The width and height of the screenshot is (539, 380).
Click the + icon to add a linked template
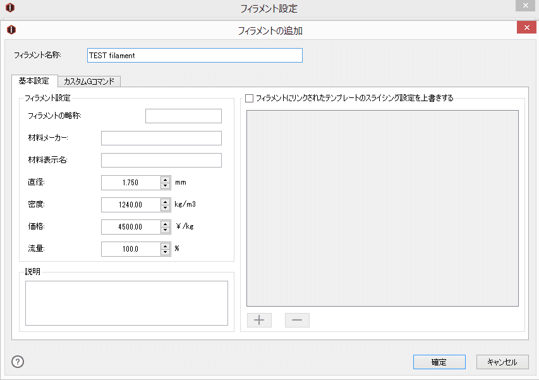click(259, 320)
